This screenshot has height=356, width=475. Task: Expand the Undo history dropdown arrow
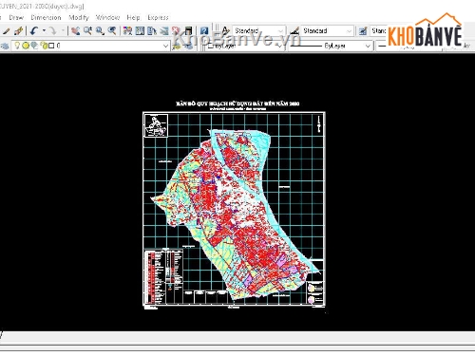click(44, 30)
